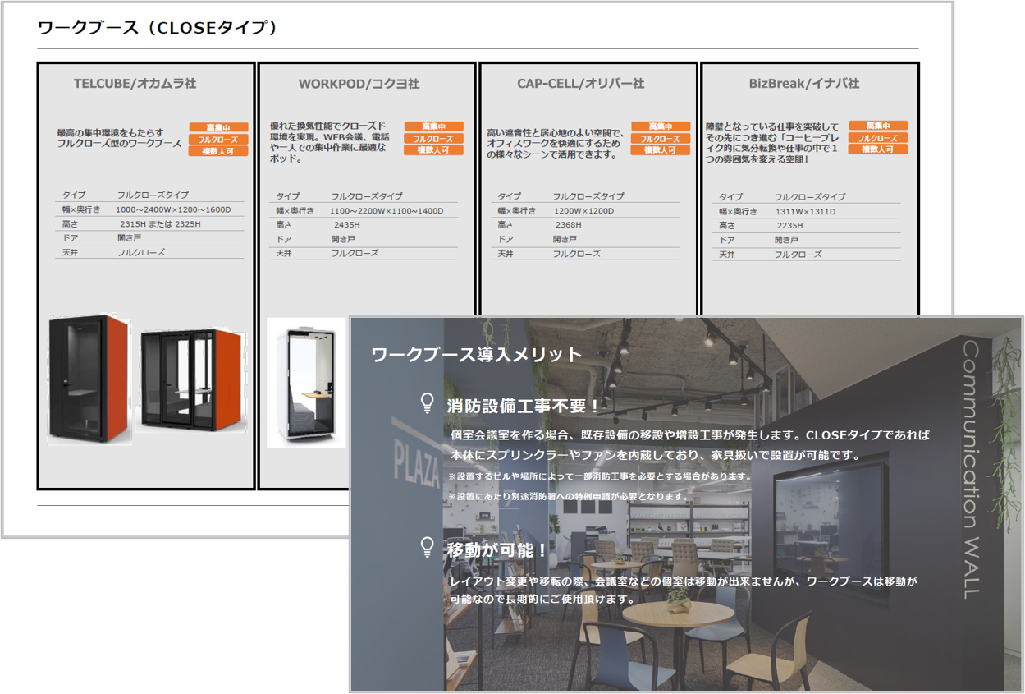This screenshot has width=1025, height=694.
Task: Click the WORKPOD description starting 優れた換気性能
Action: [330, 142]
